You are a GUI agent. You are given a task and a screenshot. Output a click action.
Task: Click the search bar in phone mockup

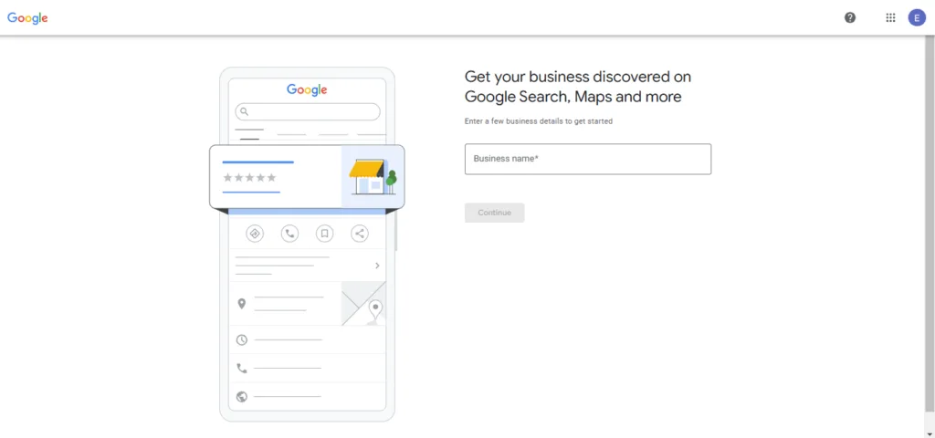(307, 111)
